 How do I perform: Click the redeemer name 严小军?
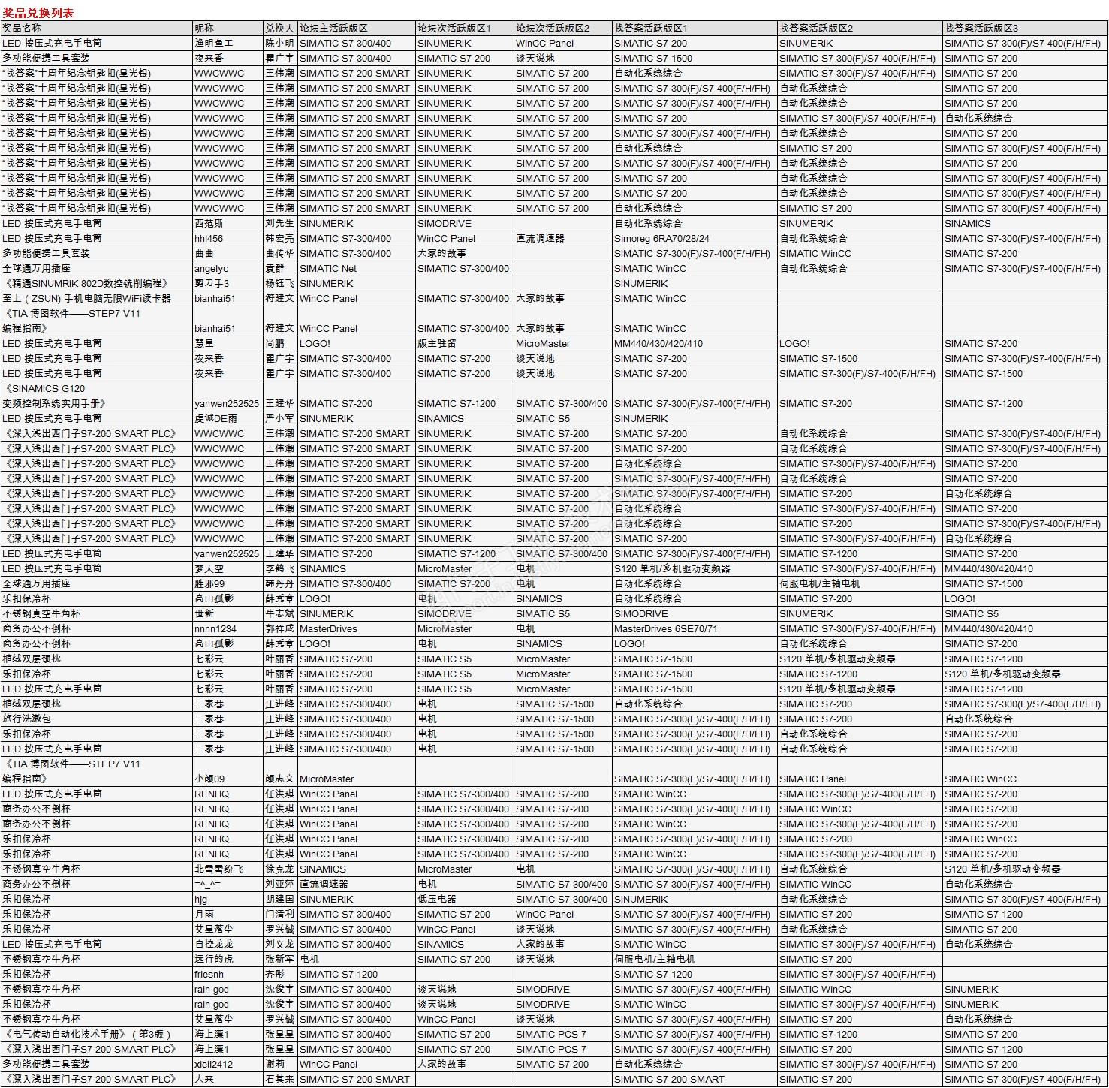pyautogui.click(x=279, y=418)
